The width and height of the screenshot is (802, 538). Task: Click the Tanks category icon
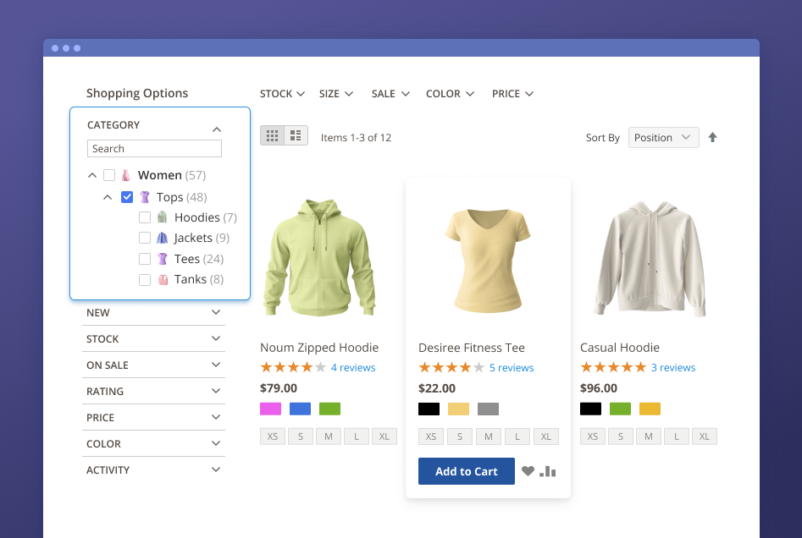point(162,279)
